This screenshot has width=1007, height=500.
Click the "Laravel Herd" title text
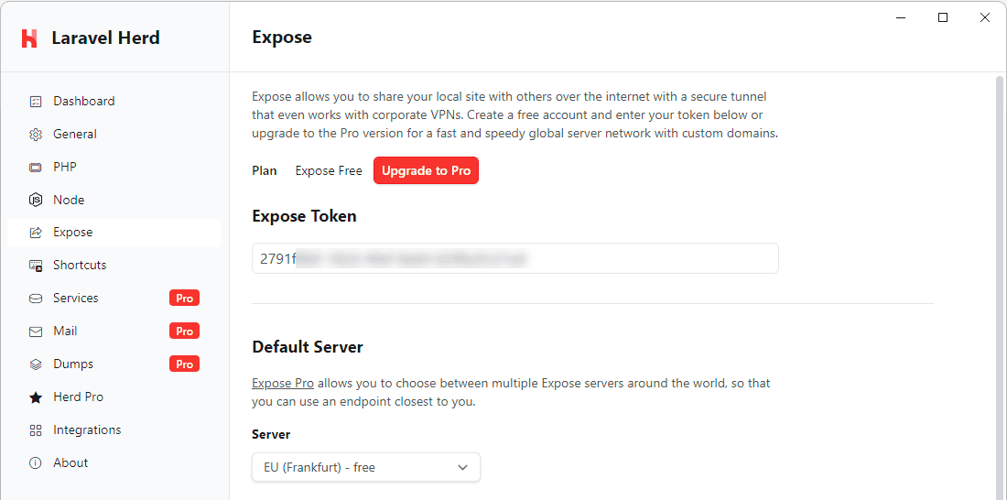(x=106, y=38)
